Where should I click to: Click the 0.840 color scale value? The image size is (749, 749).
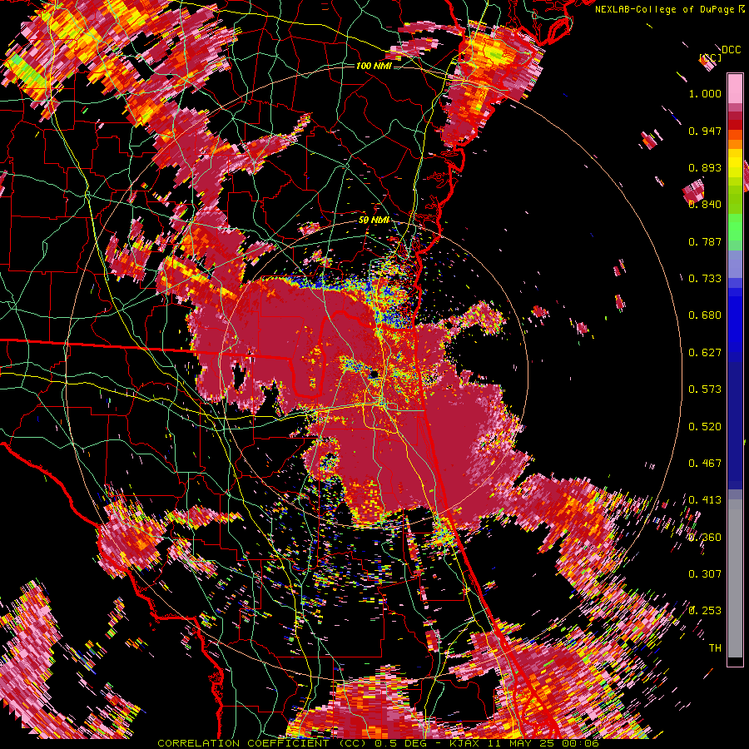(705, 205)
